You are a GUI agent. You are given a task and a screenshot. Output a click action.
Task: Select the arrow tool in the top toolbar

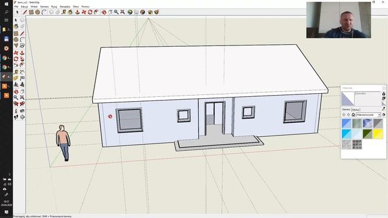17,12
